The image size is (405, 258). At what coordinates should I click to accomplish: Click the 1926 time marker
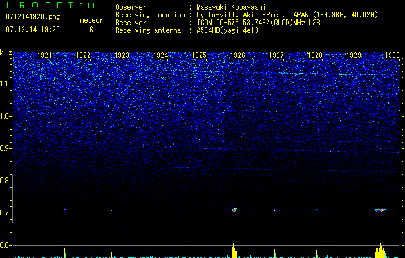238,55
